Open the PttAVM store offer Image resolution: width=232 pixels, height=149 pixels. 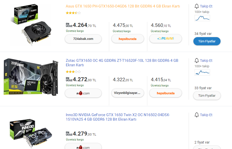[165, 39]
